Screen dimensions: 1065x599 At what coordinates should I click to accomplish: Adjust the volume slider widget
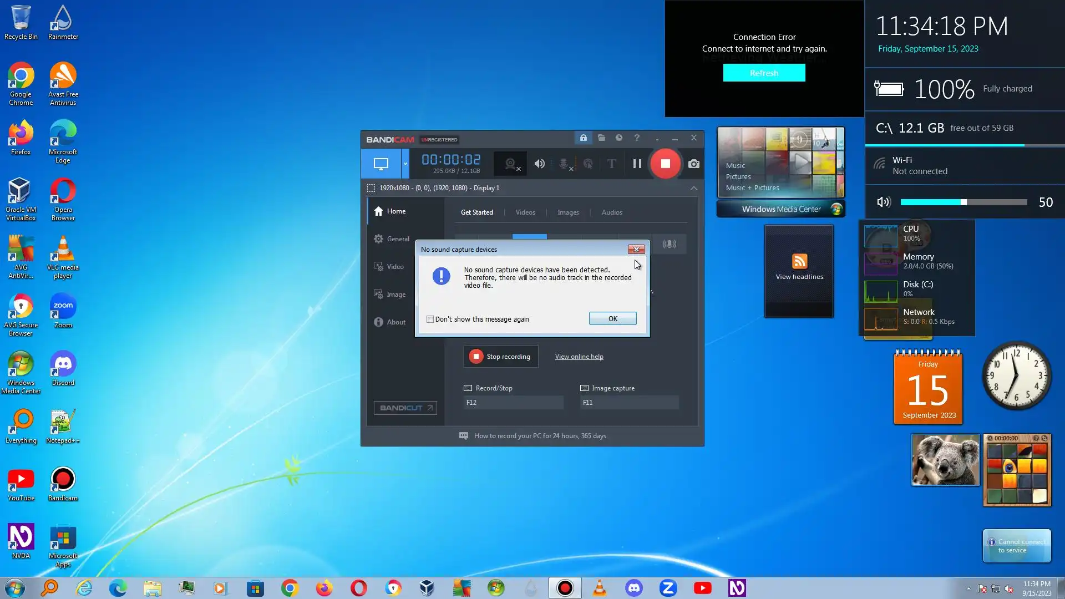(963, 202)
